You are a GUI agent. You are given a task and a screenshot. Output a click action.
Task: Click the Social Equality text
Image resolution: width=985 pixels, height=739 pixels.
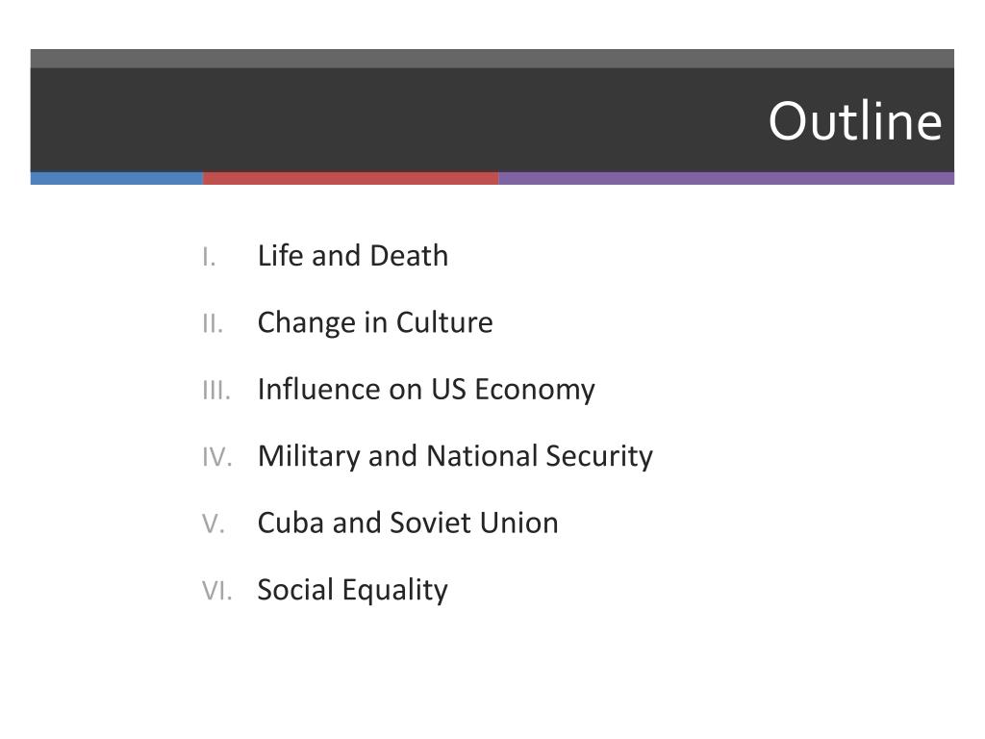tap(352, 590)
